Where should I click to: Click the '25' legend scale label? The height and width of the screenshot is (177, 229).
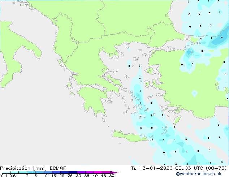[x=70, y=176]
